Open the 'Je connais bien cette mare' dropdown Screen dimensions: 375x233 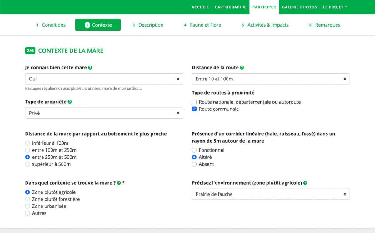[x=104, y=79]
